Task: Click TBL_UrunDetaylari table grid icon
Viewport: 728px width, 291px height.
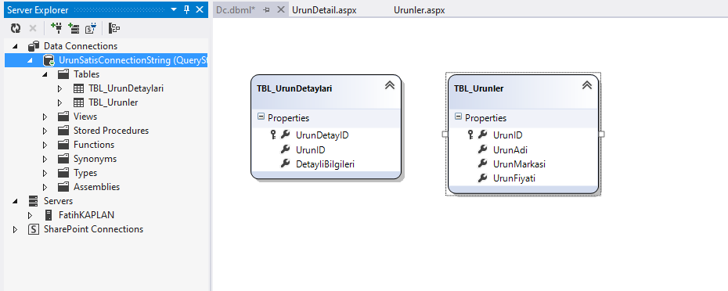Action: click(x=78, y=88)
